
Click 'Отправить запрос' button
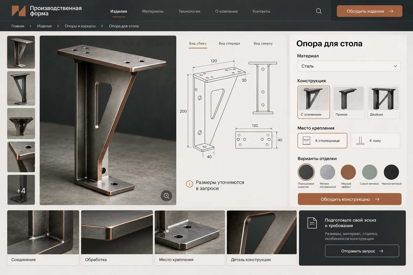[x=362, y=251]
